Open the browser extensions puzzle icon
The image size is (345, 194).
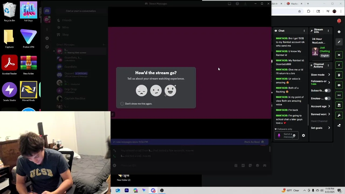click(x=309, y=11)
